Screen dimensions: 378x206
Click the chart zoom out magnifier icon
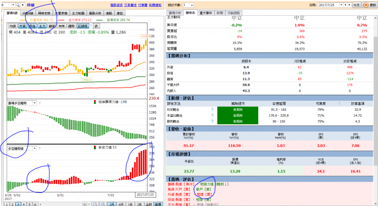click(x=95, y=204)
